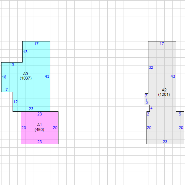Click the 7 dimension on cyan A0
This screenshot has height=185, width=185.
pyautogui.click(x=7, y=90)
